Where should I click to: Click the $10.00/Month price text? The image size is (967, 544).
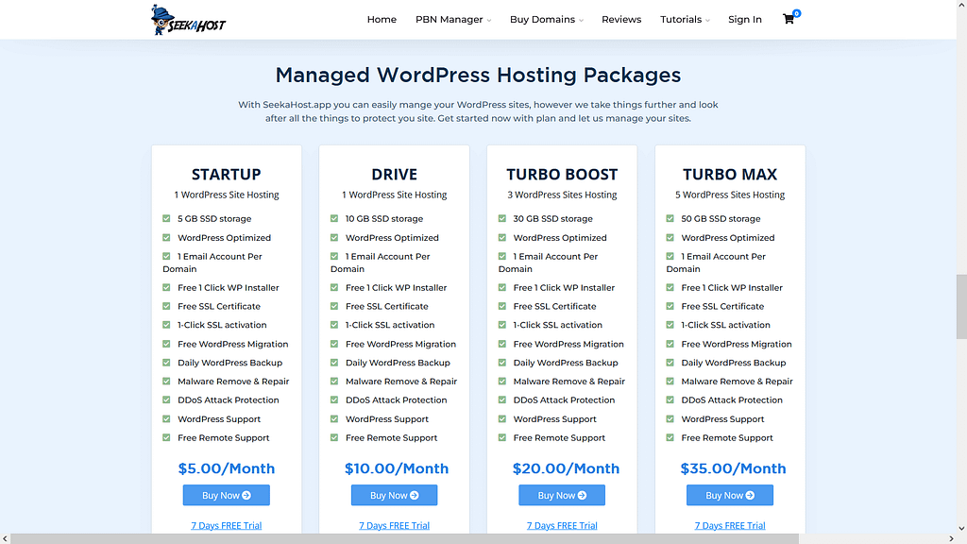(x=396, y=468)
